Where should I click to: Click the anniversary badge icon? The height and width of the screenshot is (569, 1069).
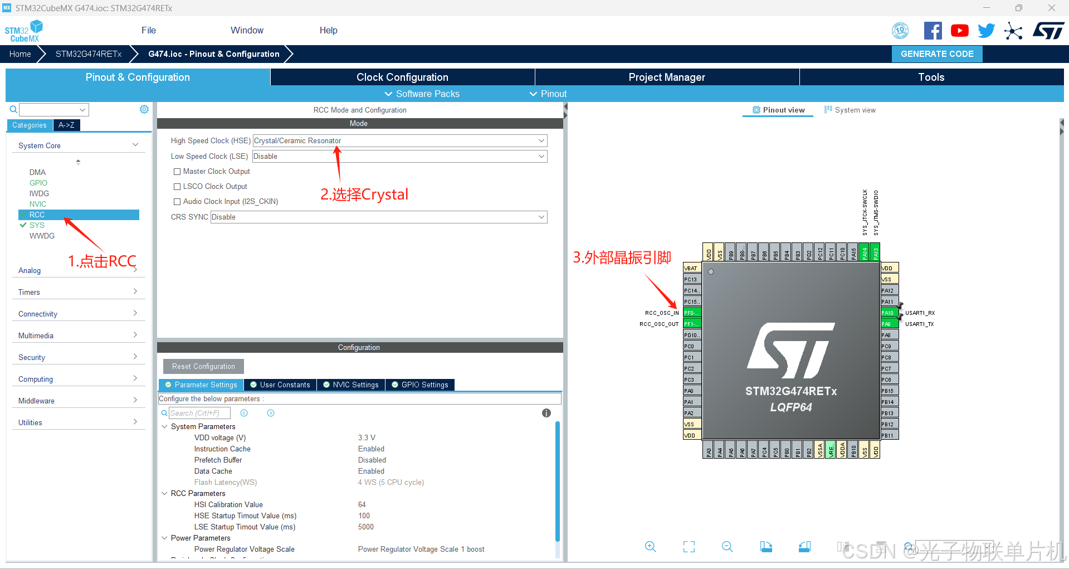[x=900, y=31]
